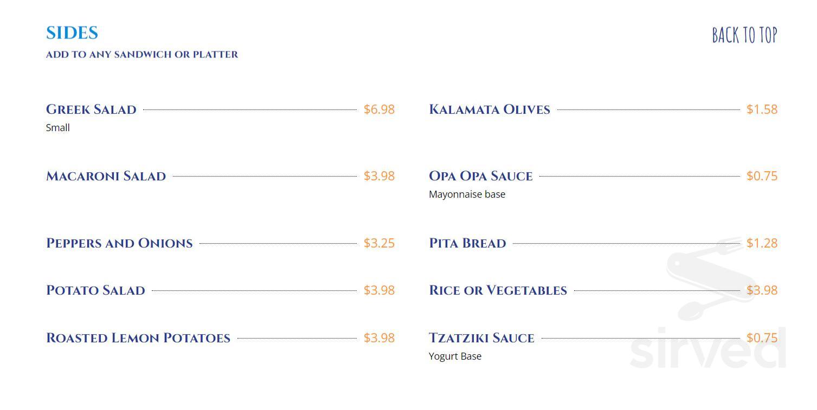This screenshot has height=410, width=817.
Task: Click the $6.98 Greek Salad price
Action: click(379, 109)
